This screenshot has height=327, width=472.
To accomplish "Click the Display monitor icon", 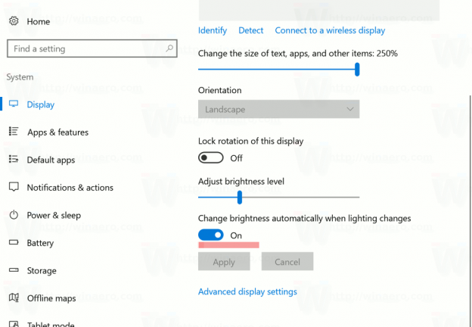I will [x=14, y=104].
